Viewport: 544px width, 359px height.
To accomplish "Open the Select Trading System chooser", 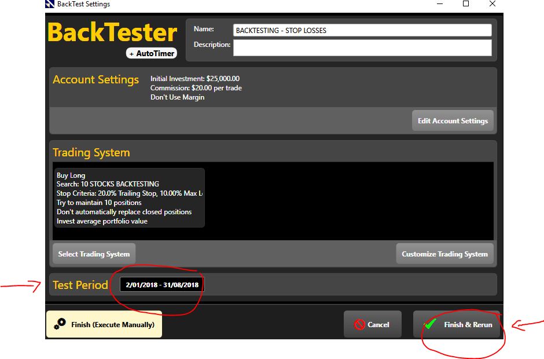I will [x=94, y=252].
